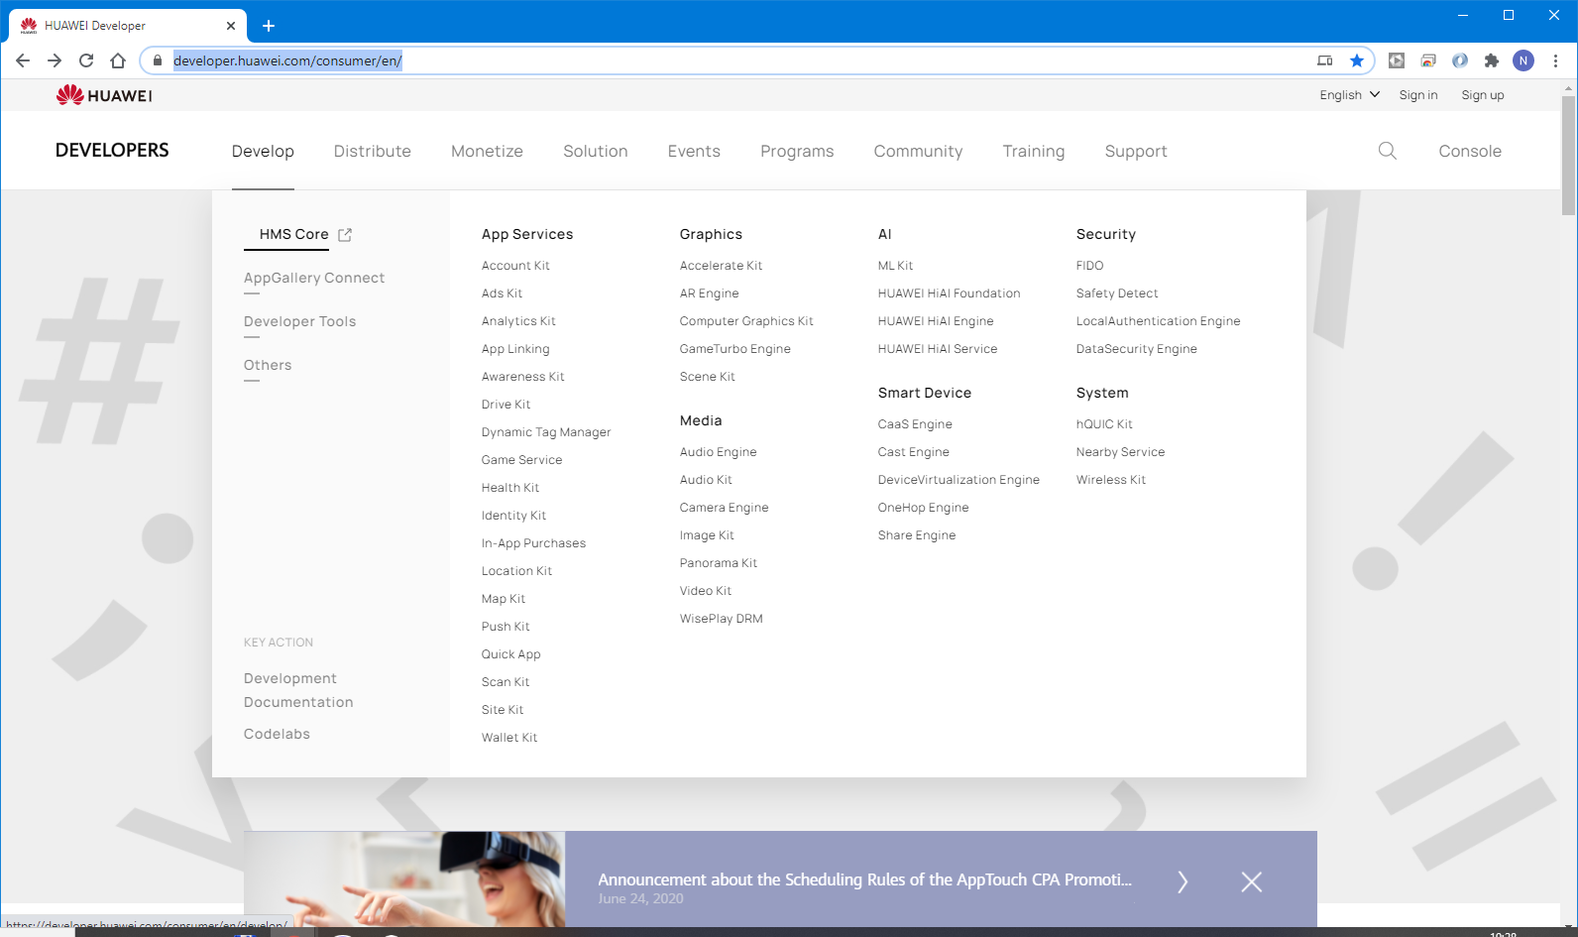This screenshot has width=1578, height=937.
Task: Open a new browser tab
Action: coord(269,26)
